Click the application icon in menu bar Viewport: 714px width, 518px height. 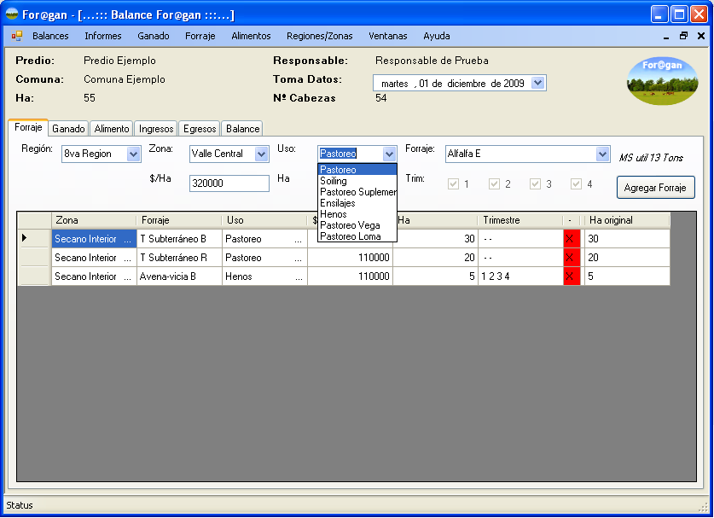(17, 36)
